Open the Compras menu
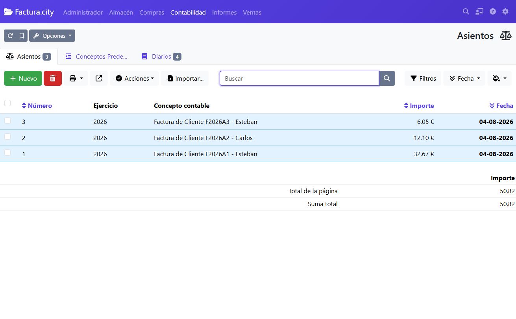 tap(152, 12)
